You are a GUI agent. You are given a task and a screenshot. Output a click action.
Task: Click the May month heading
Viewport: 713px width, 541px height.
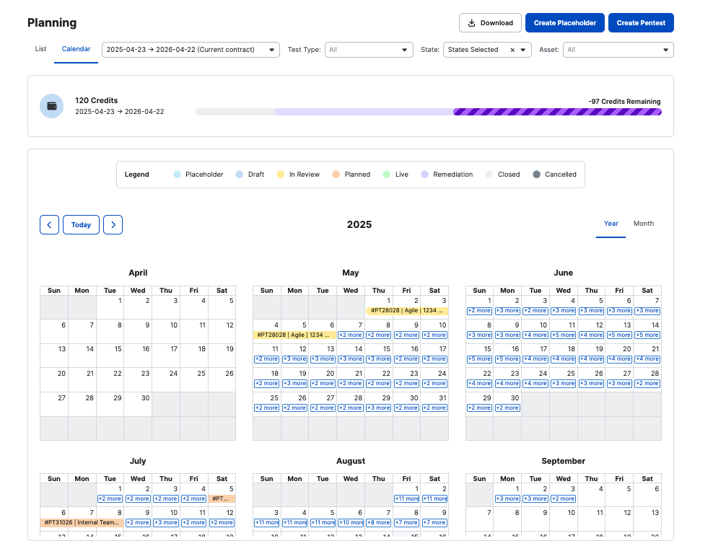click(x=351, y=273)
